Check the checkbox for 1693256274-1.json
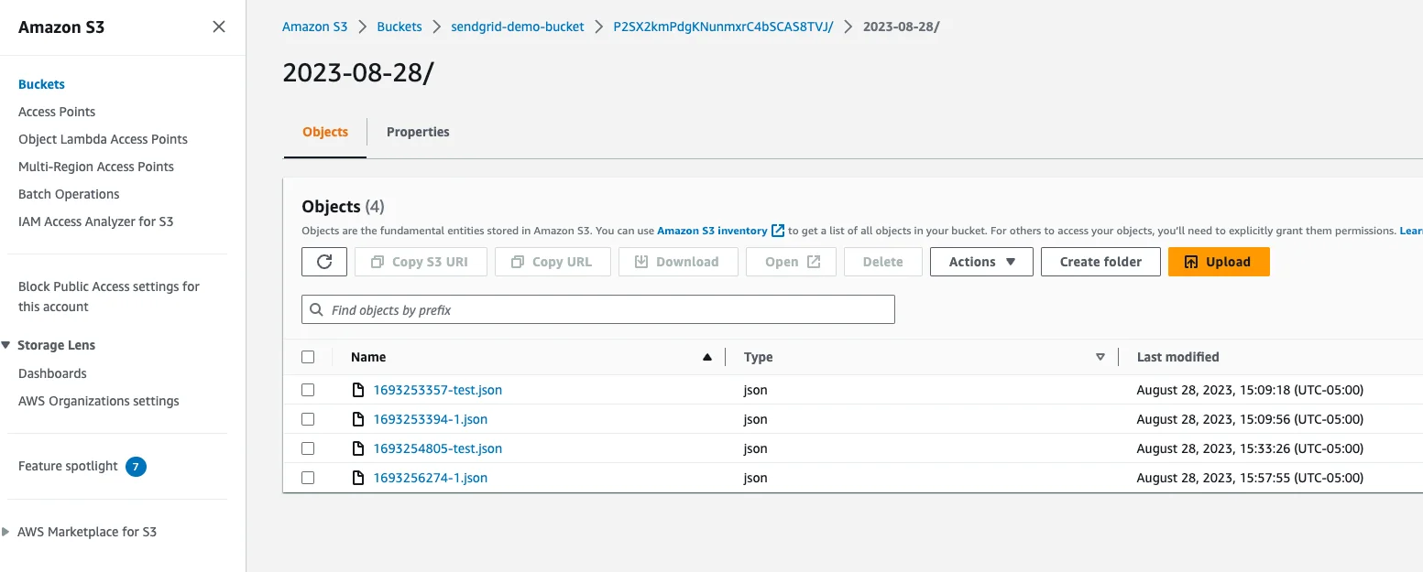 coord(308,477)
